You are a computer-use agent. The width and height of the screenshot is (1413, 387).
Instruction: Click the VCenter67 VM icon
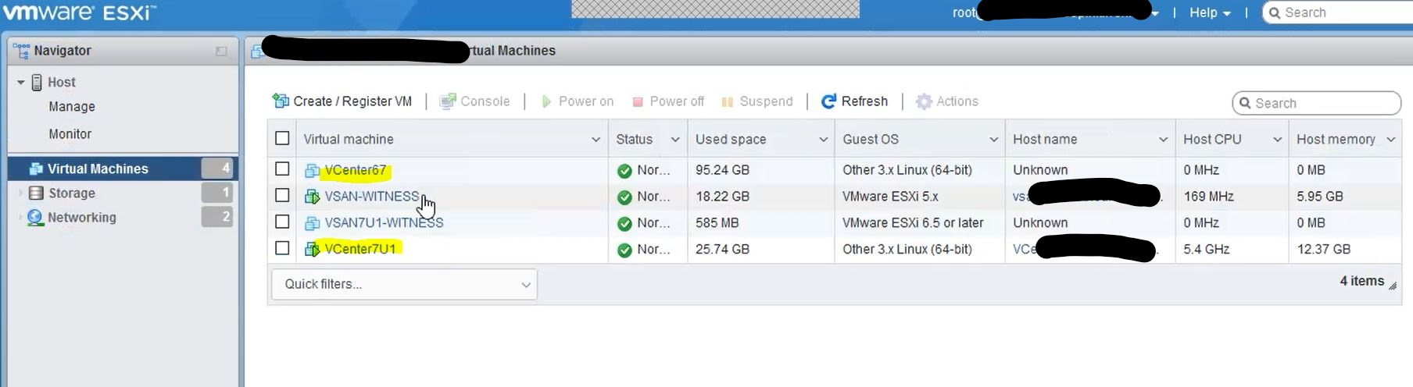click(312, 170)
